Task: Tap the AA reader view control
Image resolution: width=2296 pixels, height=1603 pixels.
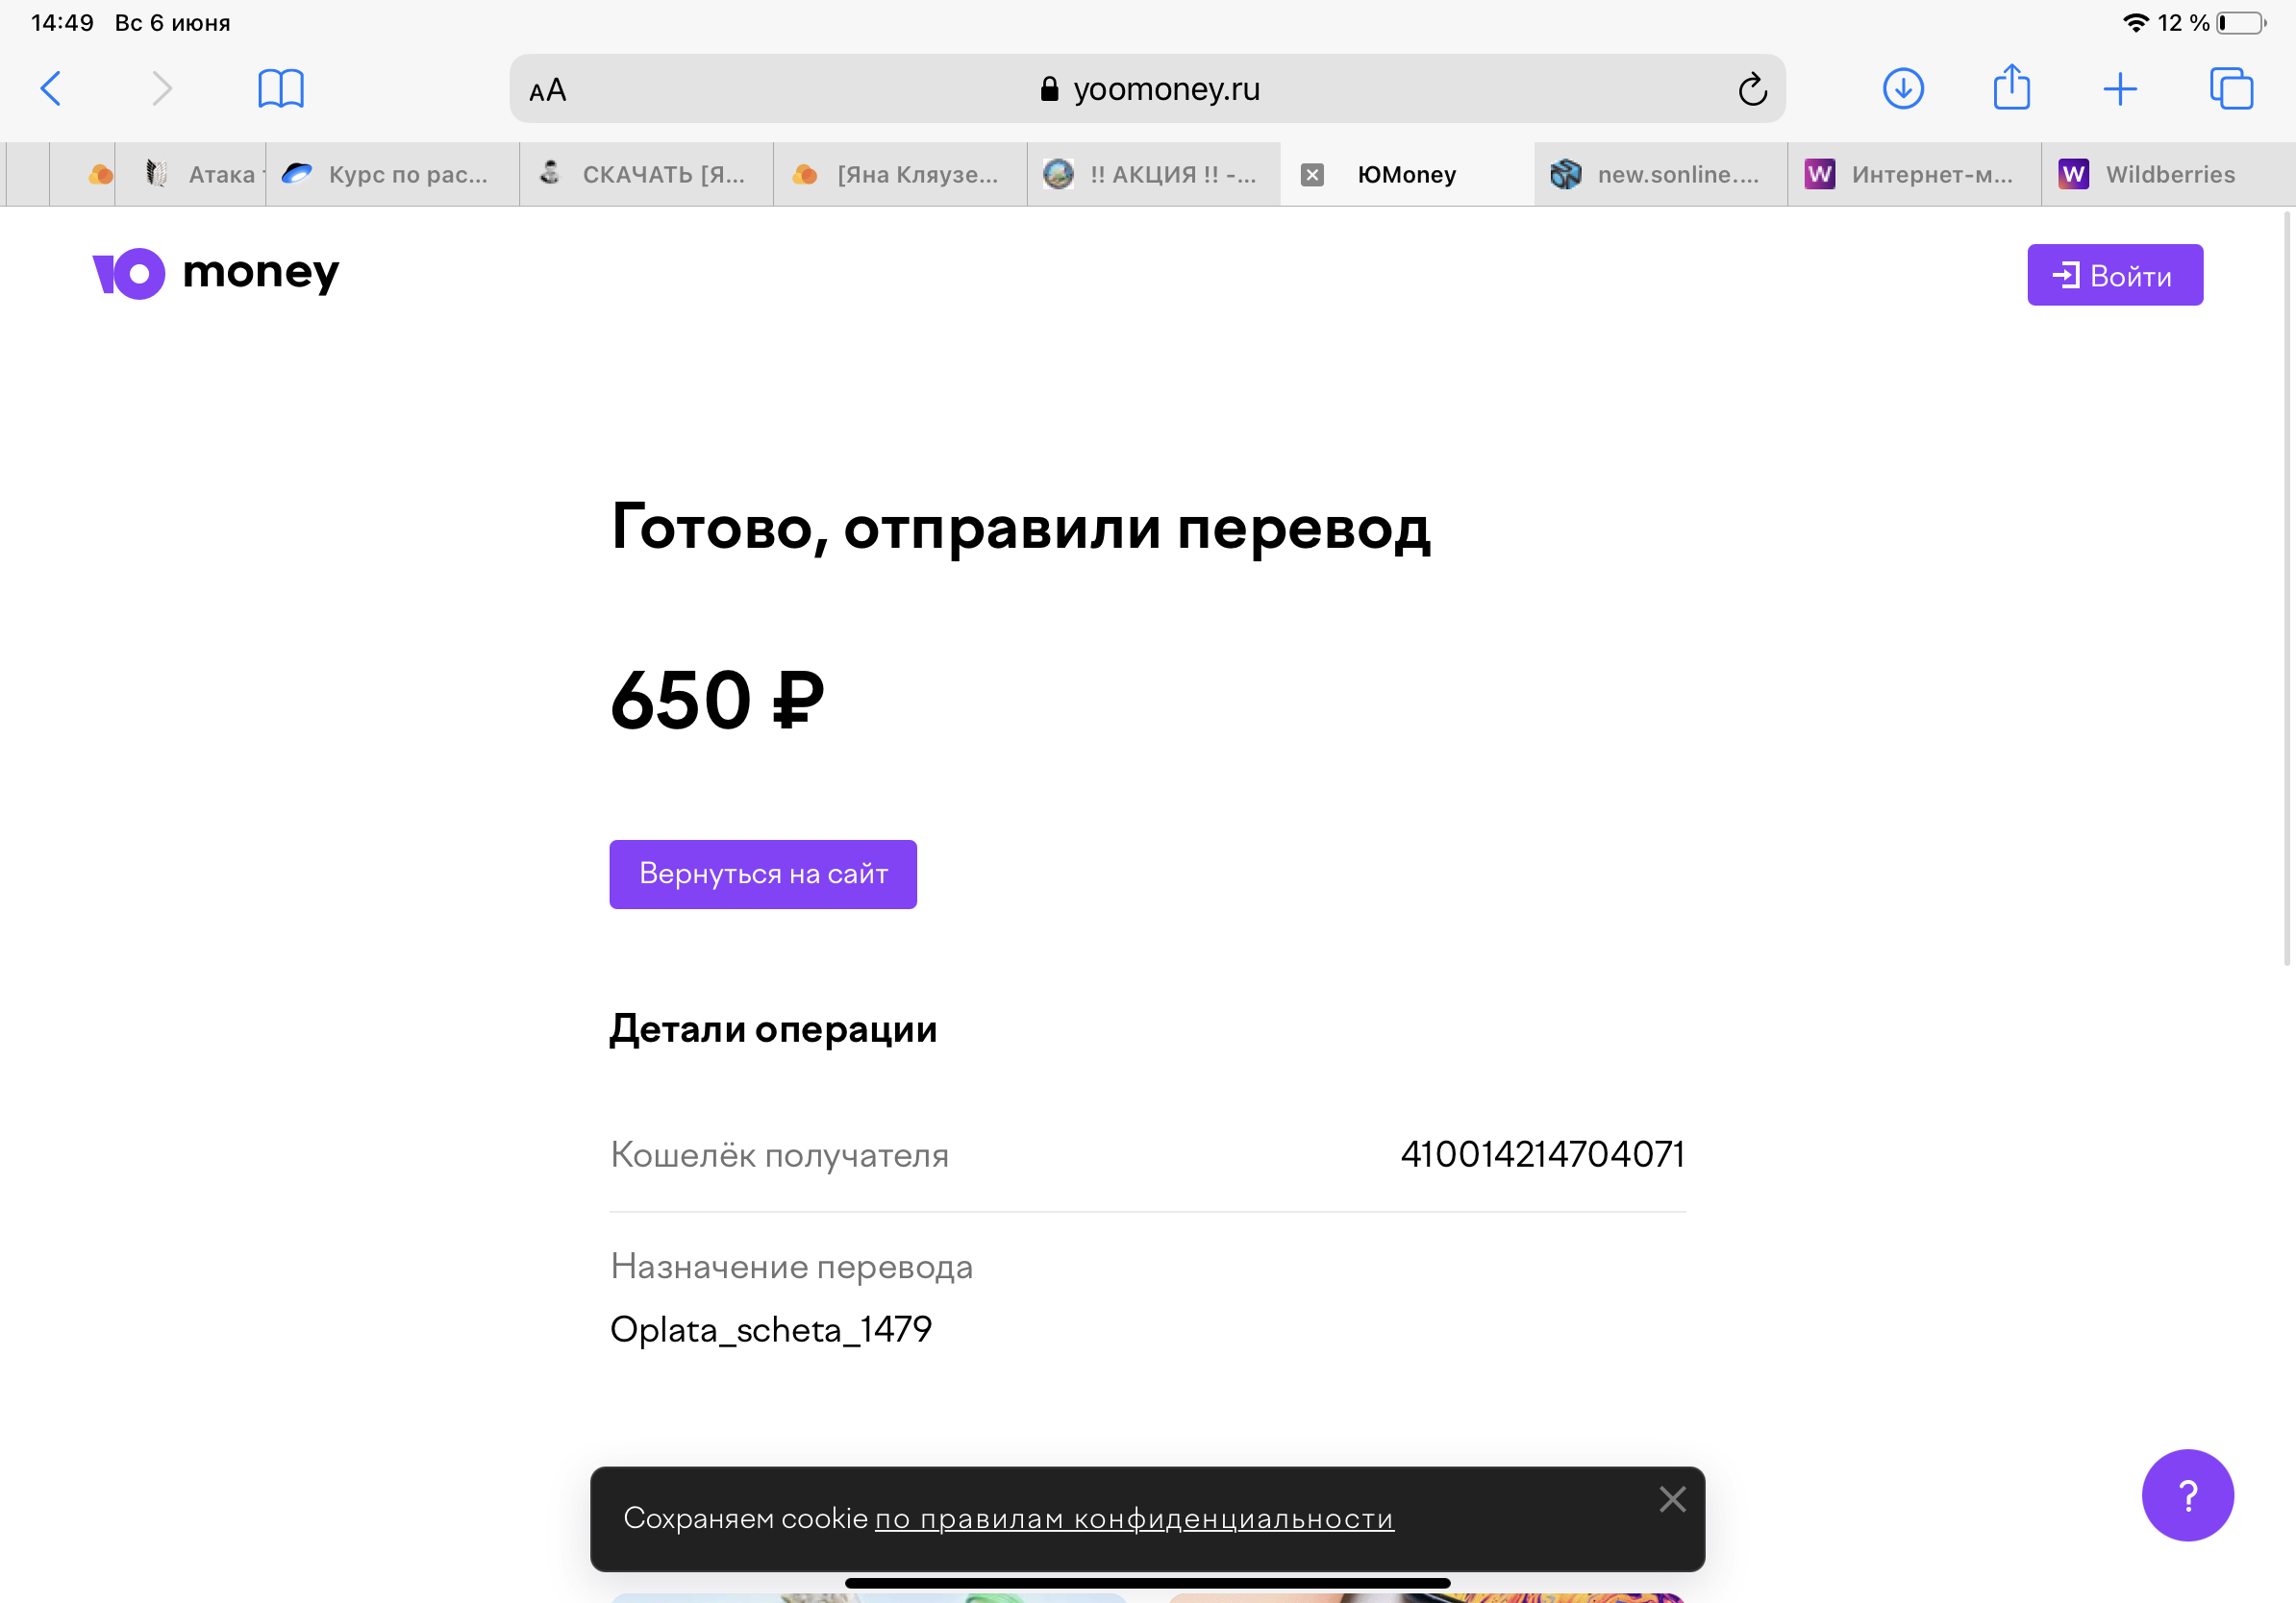Action: coord(548,91)
